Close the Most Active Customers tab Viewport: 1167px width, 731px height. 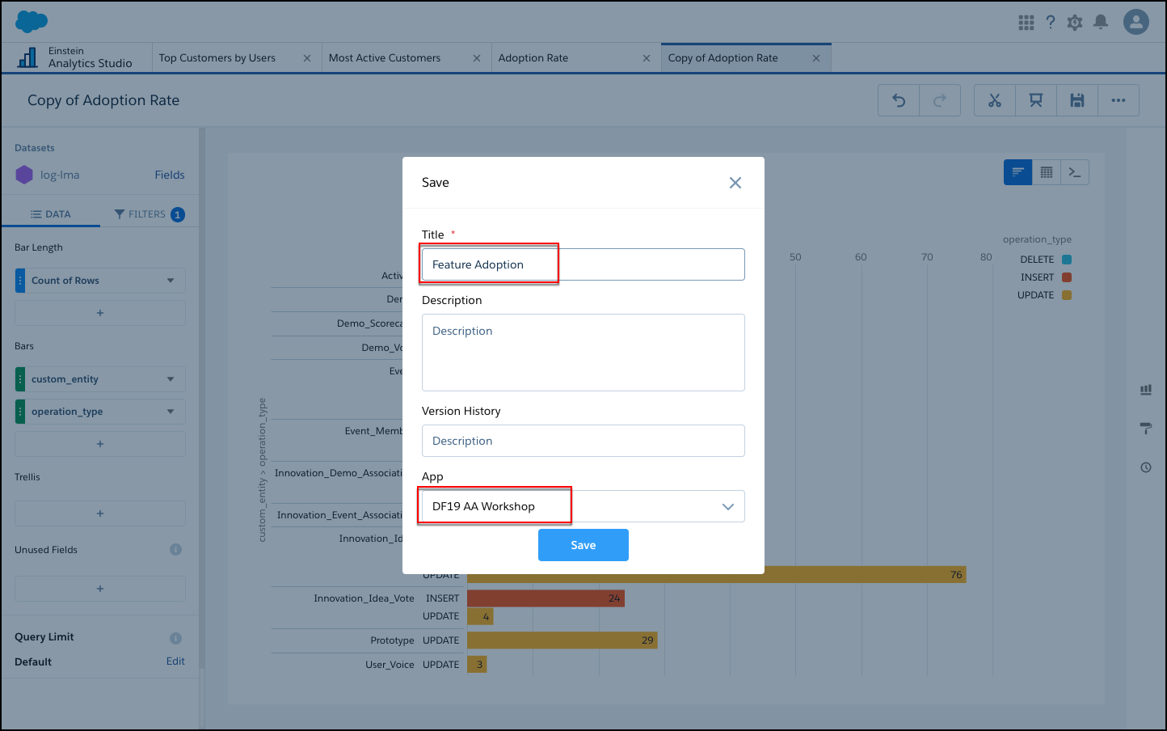477,58
